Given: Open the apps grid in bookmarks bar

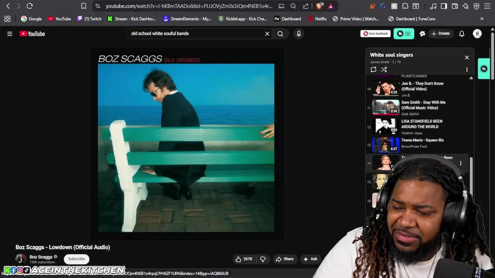Looking at the screenshot, I should [x=7, y=19].
